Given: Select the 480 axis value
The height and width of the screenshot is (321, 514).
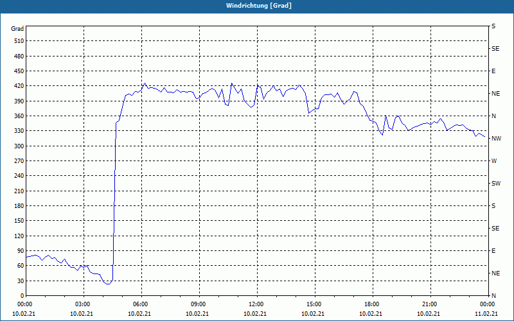Looking at the screenshot, I should 19,56.
